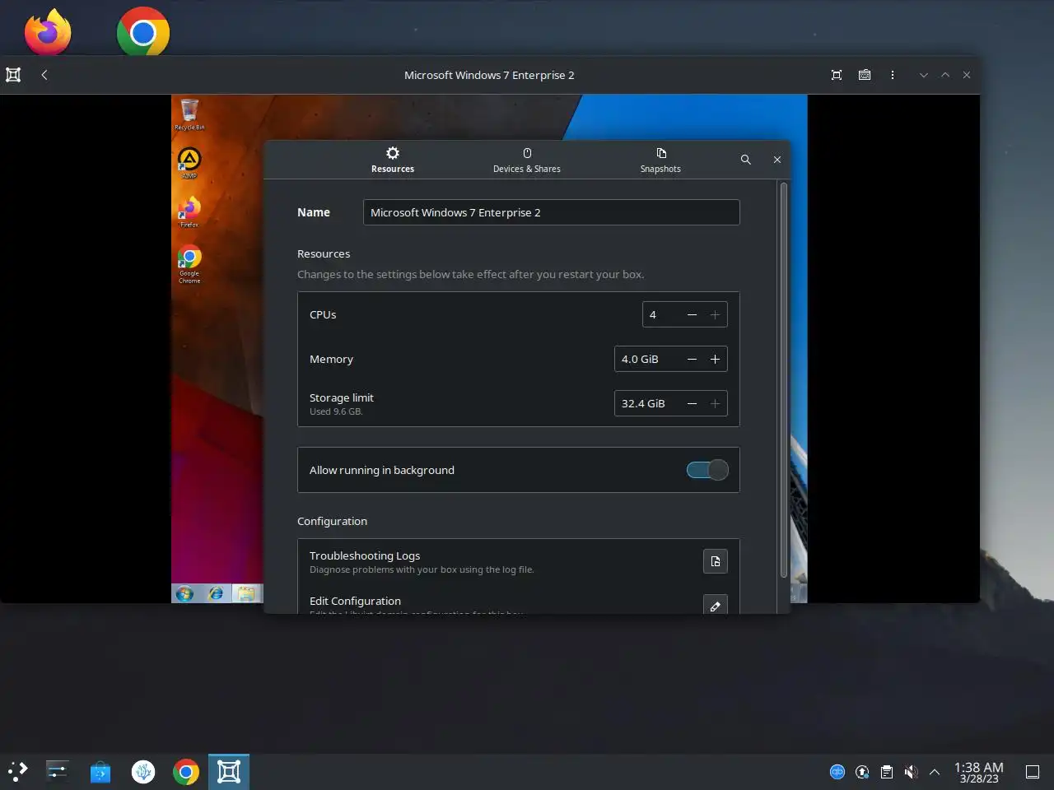Open Discover software center from the taskbar
The width and height of the screenshot is (1054, 790).
point(100,771)
